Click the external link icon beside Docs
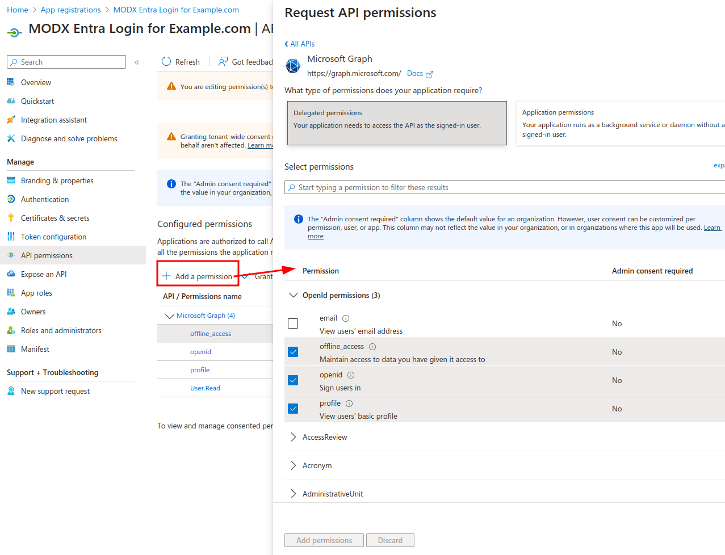The height and width of the screenshot is (555, 725). 430,74
